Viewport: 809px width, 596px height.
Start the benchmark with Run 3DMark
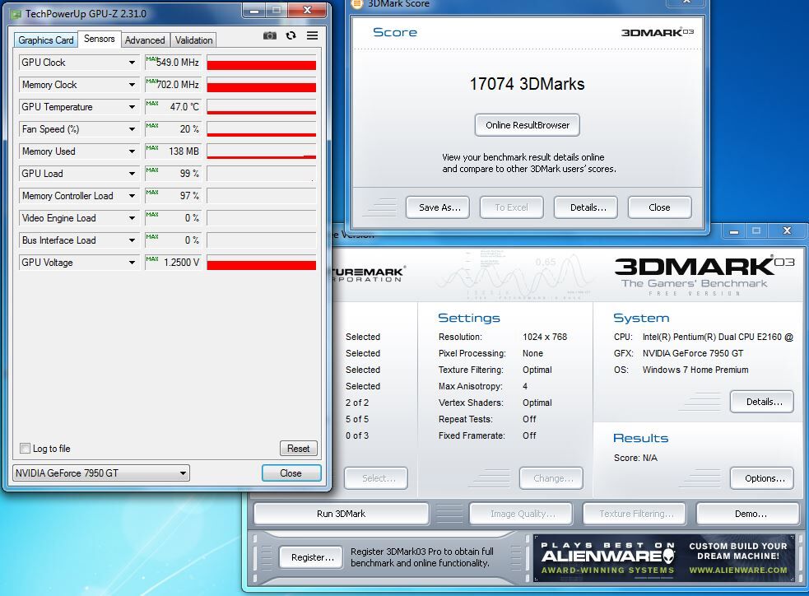tap(341, 514)
